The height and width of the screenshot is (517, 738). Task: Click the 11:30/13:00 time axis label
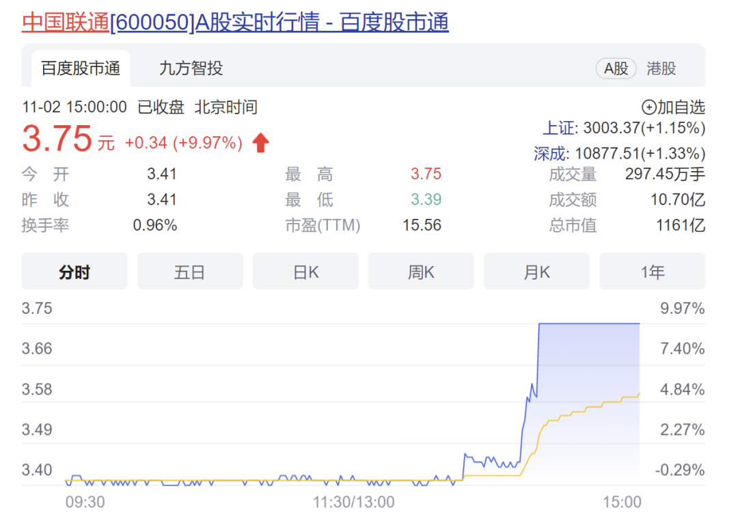tap(354, 502)
